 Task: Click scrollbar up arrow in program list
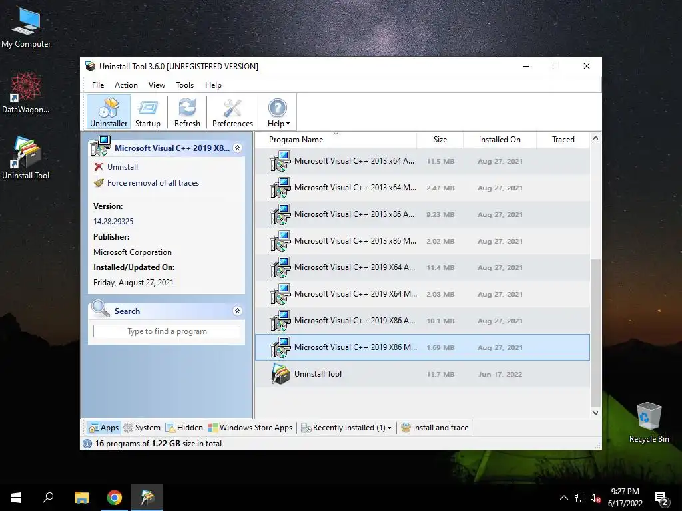click(x=595, y=138)
